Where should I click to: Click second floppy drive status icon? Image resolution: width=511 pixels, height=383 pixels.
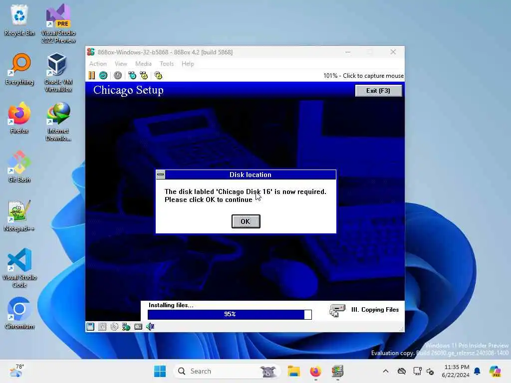[102, 327]
